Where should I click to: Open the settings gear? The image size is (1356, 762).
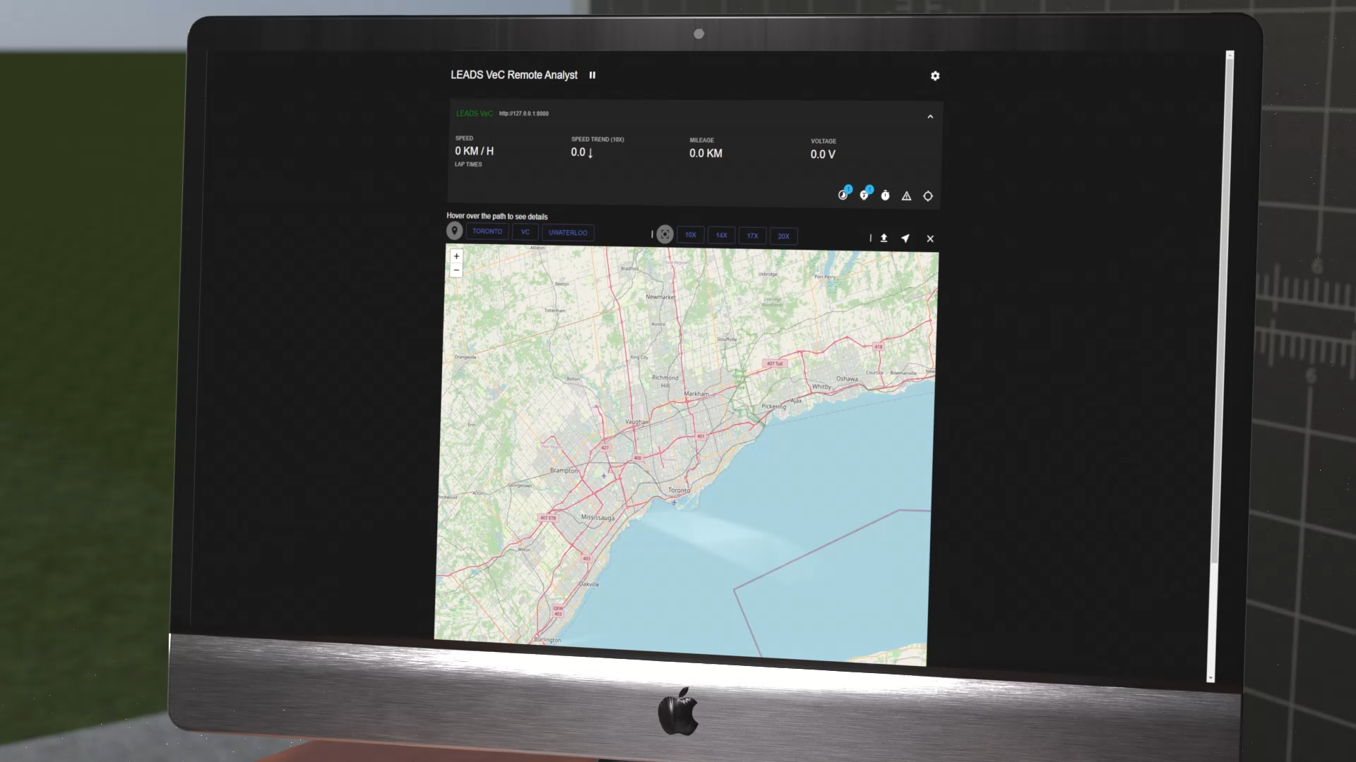[934, 76]
